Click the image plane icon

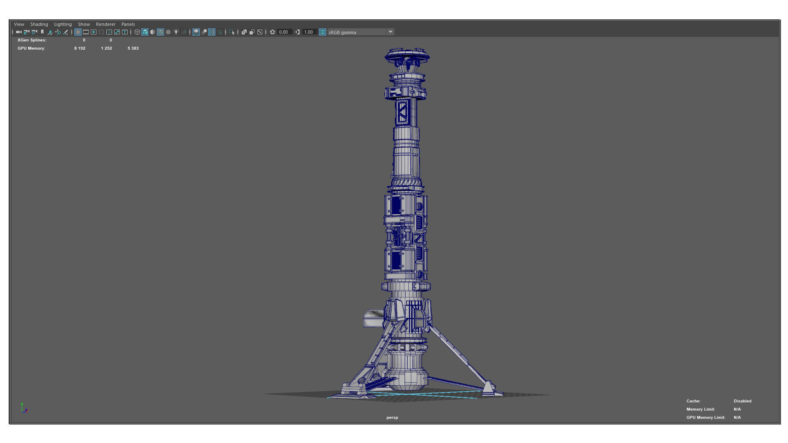(50, 32)
